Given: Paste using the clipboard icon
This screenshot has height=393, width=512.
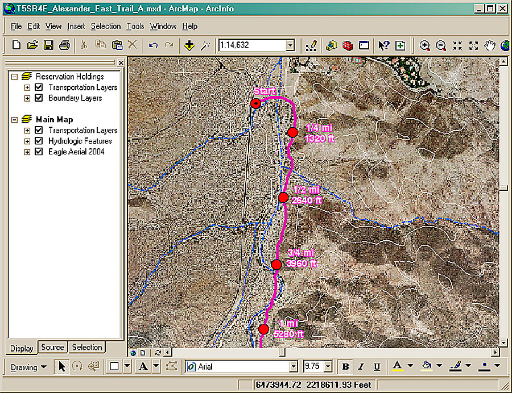Looking at the screenshot, I should [x=117, y=45].
